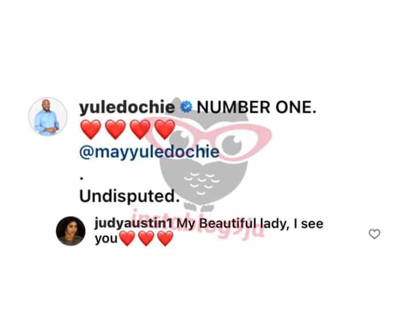Select the 'NUMBER ONE.' caption text
Screen dimensions: 412x331
(256, 108)
